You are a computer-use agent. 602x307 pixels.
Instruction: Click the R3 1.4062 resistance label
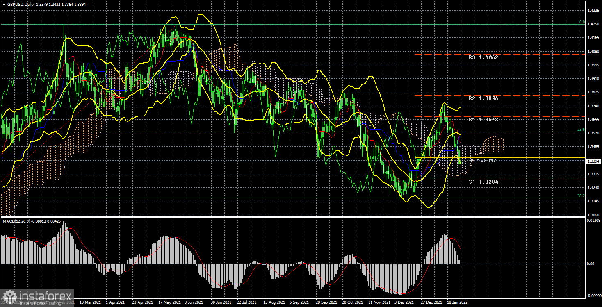click(483, 57)
